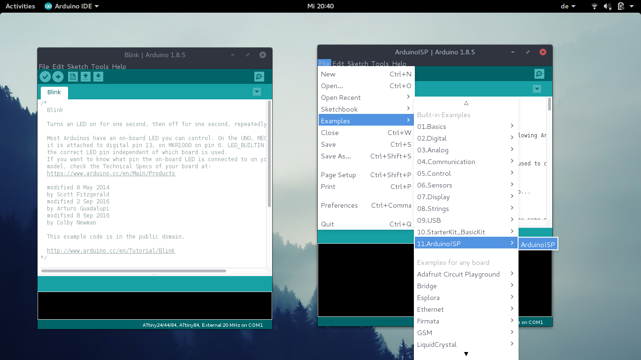The width and height of the screenshot is (641, 360).
Task: Expand the 03.Analog examples submenu
Action: tap(466, 150)
